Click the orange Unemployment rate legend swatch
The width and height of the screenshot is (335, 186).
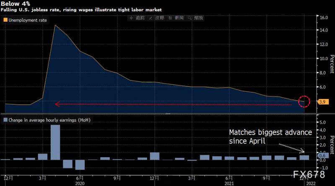click(x=5, y=20)
